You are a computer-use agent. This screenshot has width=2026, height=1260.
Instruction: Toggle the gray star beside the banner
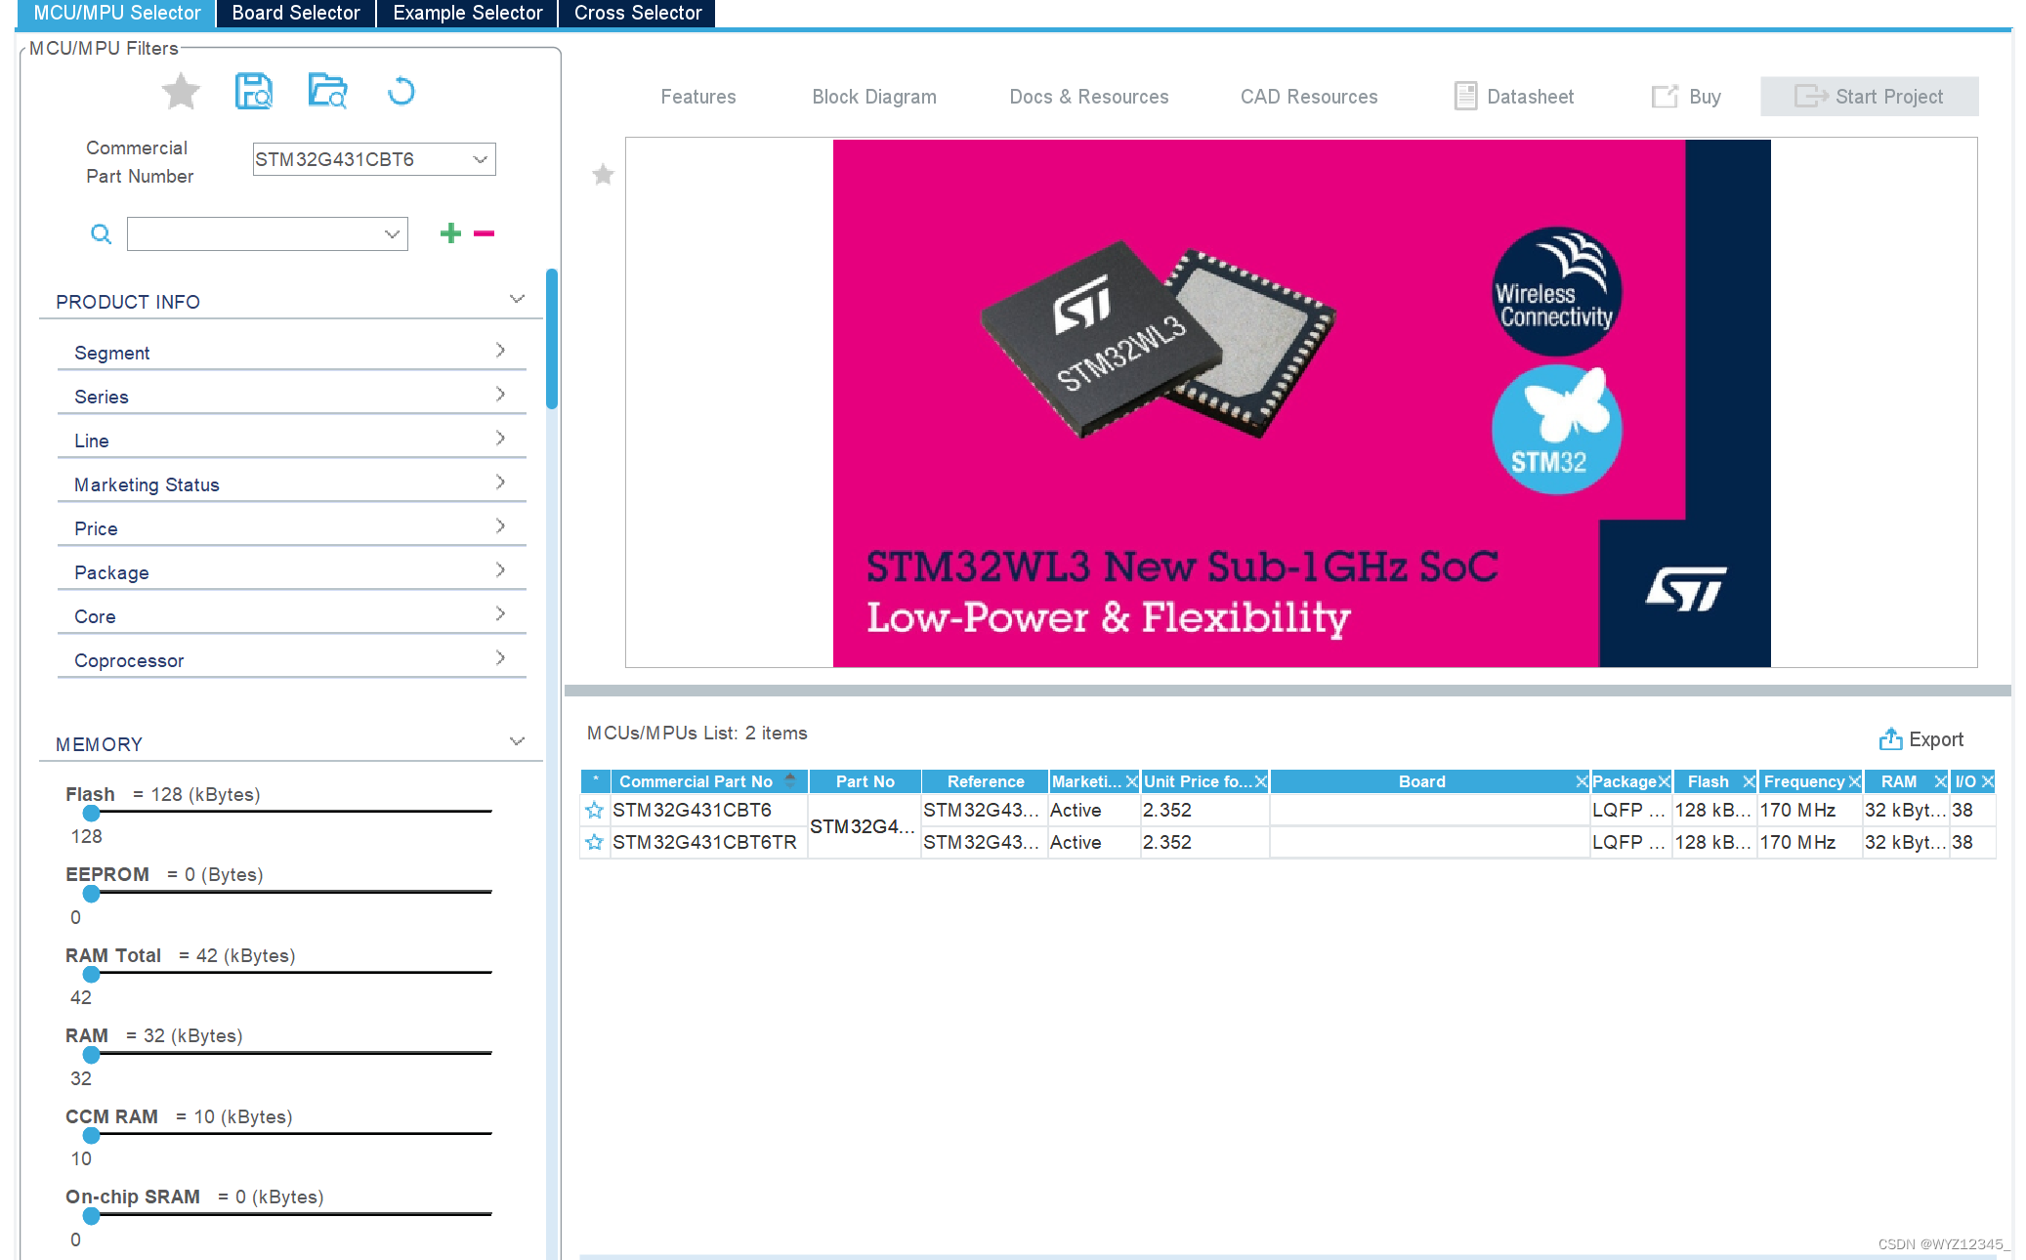pyautogui.click(x=603, y=175)
